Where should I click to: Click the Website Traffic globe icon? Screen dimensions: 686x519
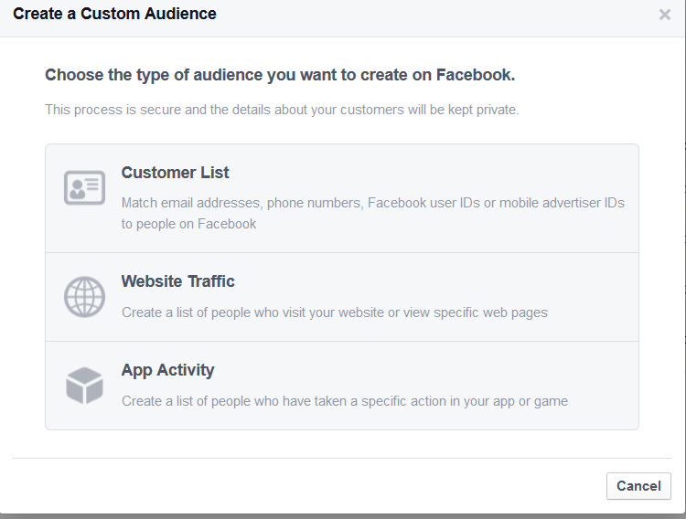[84, 297]
